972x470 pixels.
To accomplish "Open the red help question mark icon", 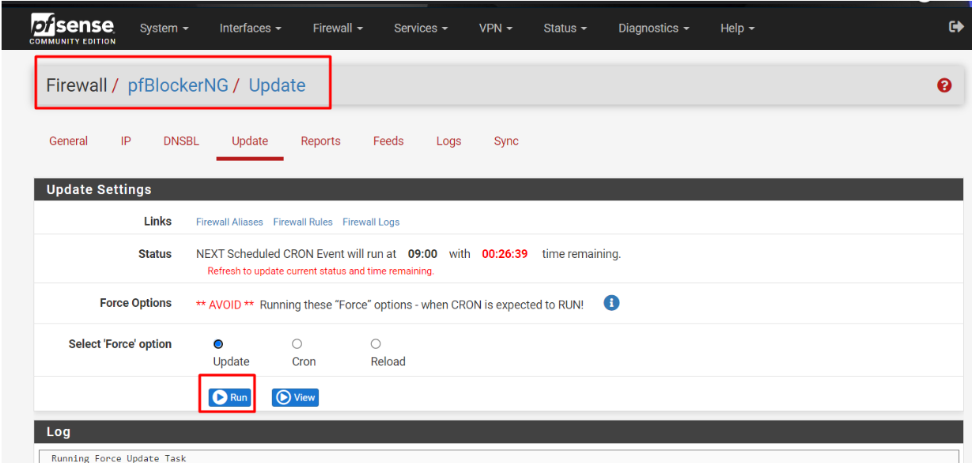I will (944, 85).
